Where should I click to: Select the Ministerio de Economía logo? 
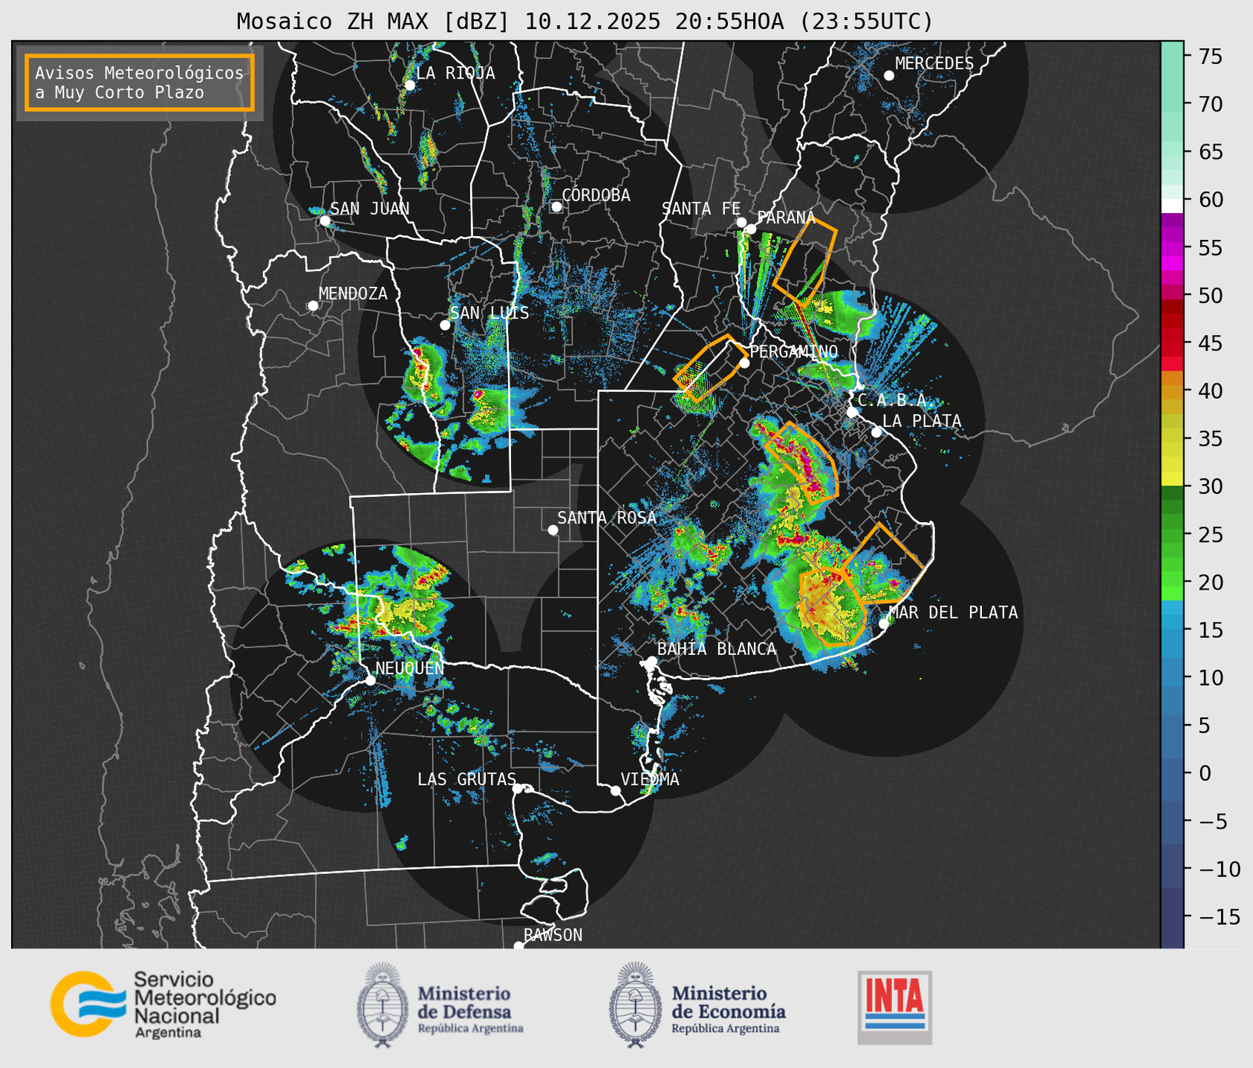point(697,1005)
